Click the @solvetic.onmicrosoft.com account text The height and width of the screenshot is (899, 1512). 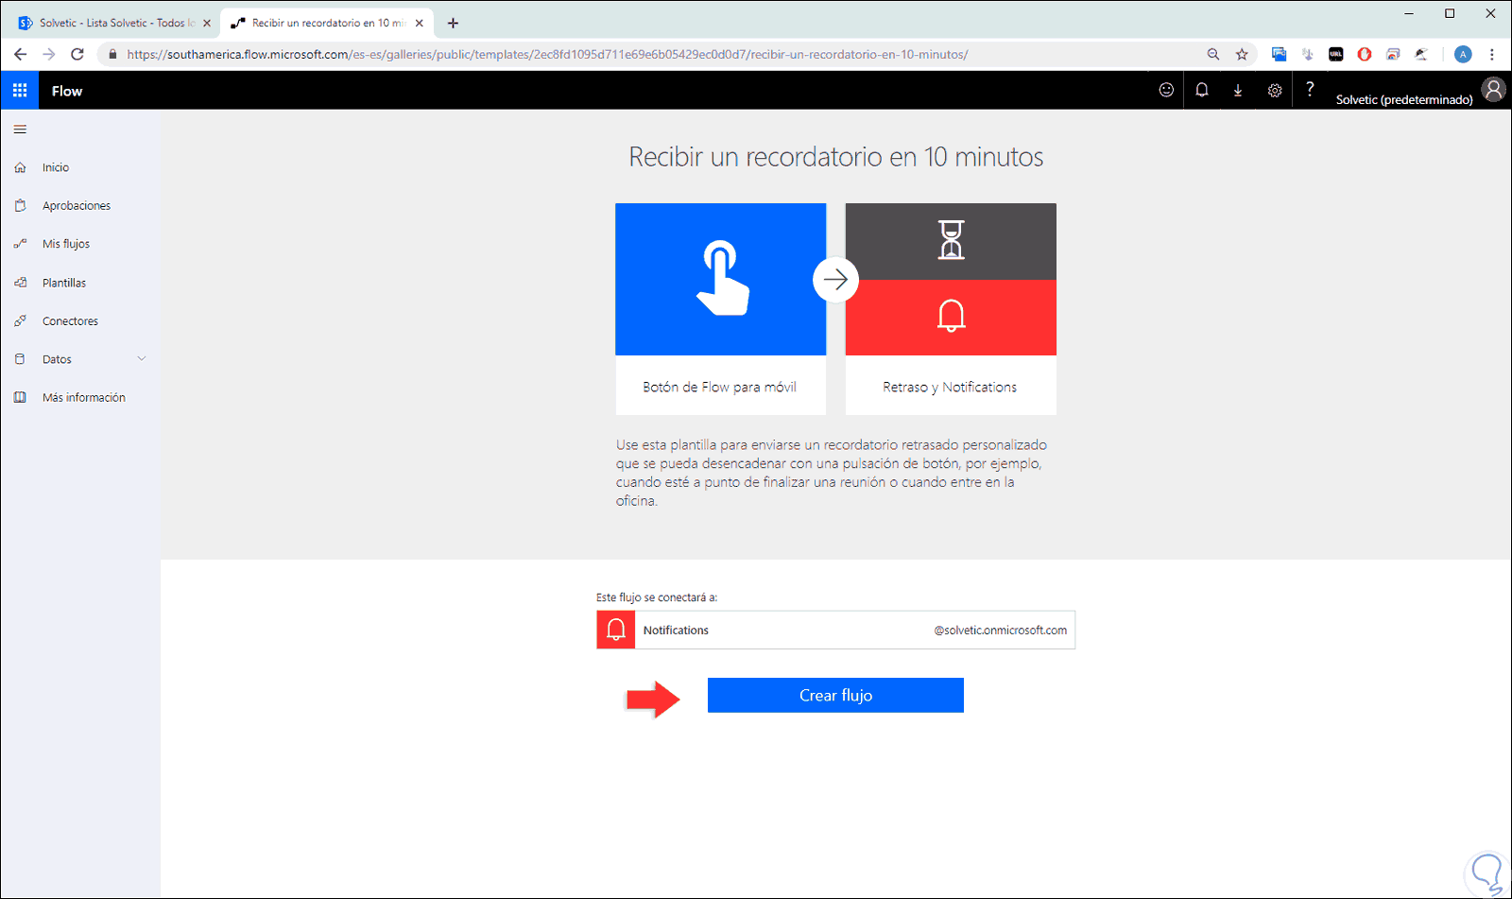pyautogui.click(x=1001, y=631)
